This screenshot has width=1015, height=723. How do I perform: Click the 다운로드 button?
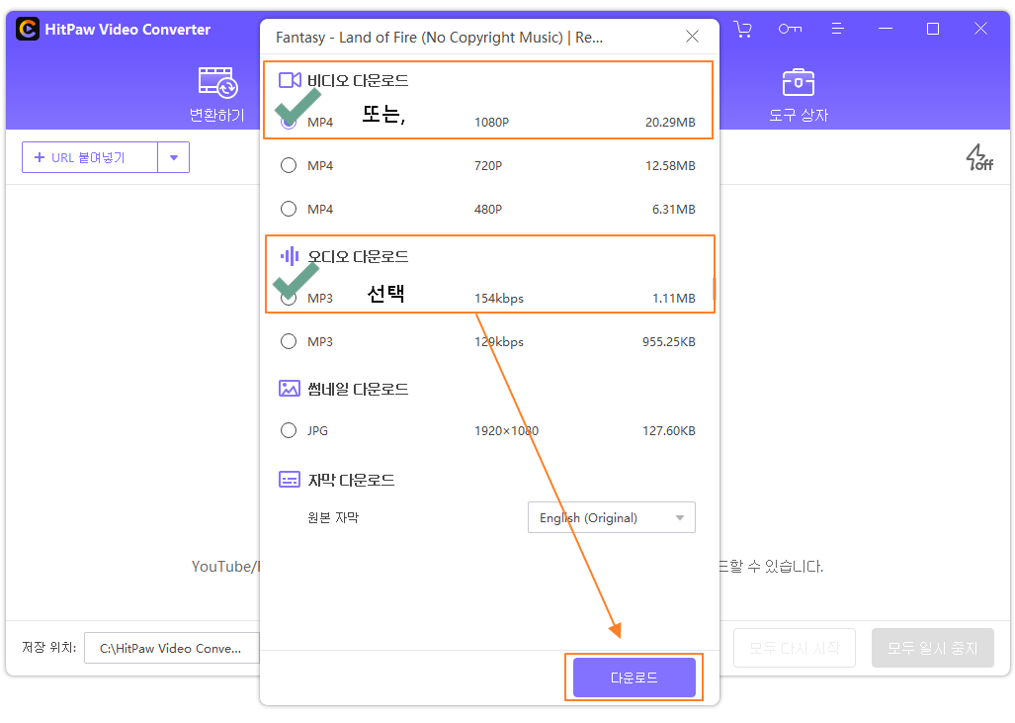634,678
